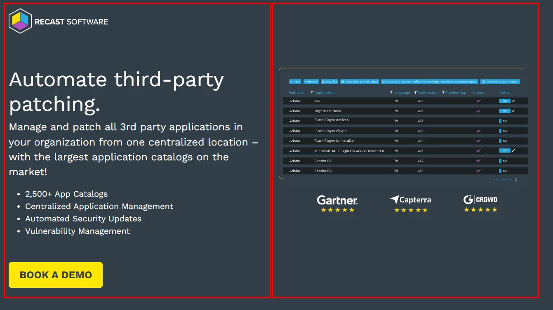Click 'Vulnerability Management' bullet
Image resolution: width=553 pixels, height=310 pixels.
pyautogui.click(x=78, y=231)
